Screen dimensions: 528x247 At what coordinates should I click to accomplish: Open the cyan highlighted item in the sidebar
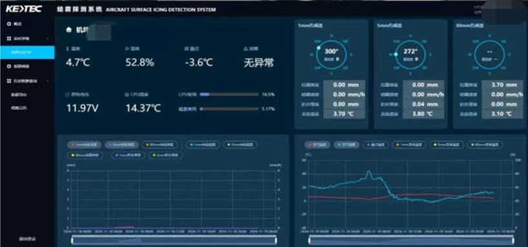pos(27,52)
